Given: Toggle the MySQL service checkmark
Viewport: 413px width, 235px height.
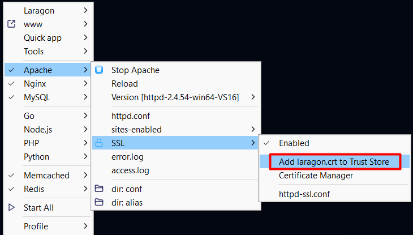Looking at the screenshot, I should [x=11, y=97].
